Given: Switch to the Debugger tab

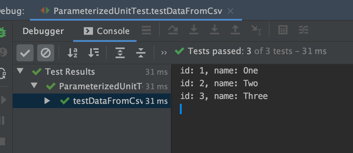Looking at the screenshot, I should 43,31.
